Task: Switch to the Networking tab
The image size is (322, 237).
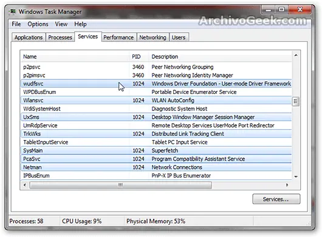Action: (x=152, y=38)
